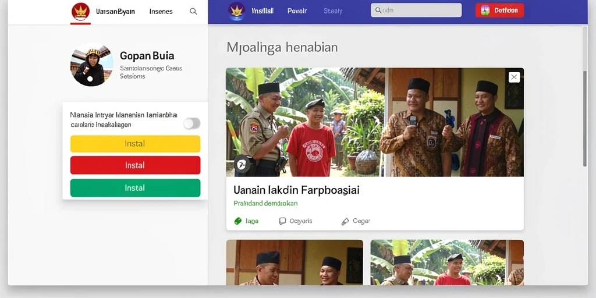
Task: Open the lower right thumbnail with banana trees
Action: [447, 262]
